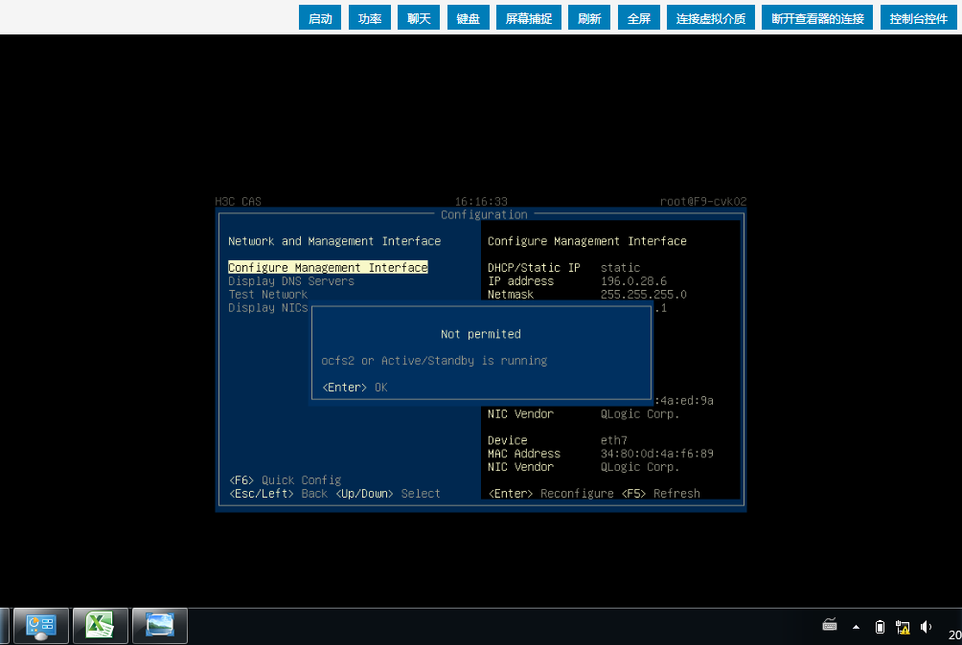Viewport: 962px width, 645px height.
Task: Open the Excel taskbar icon
Action: [100, 626]
